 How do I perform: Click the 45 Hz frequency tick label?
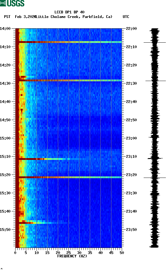111,253
